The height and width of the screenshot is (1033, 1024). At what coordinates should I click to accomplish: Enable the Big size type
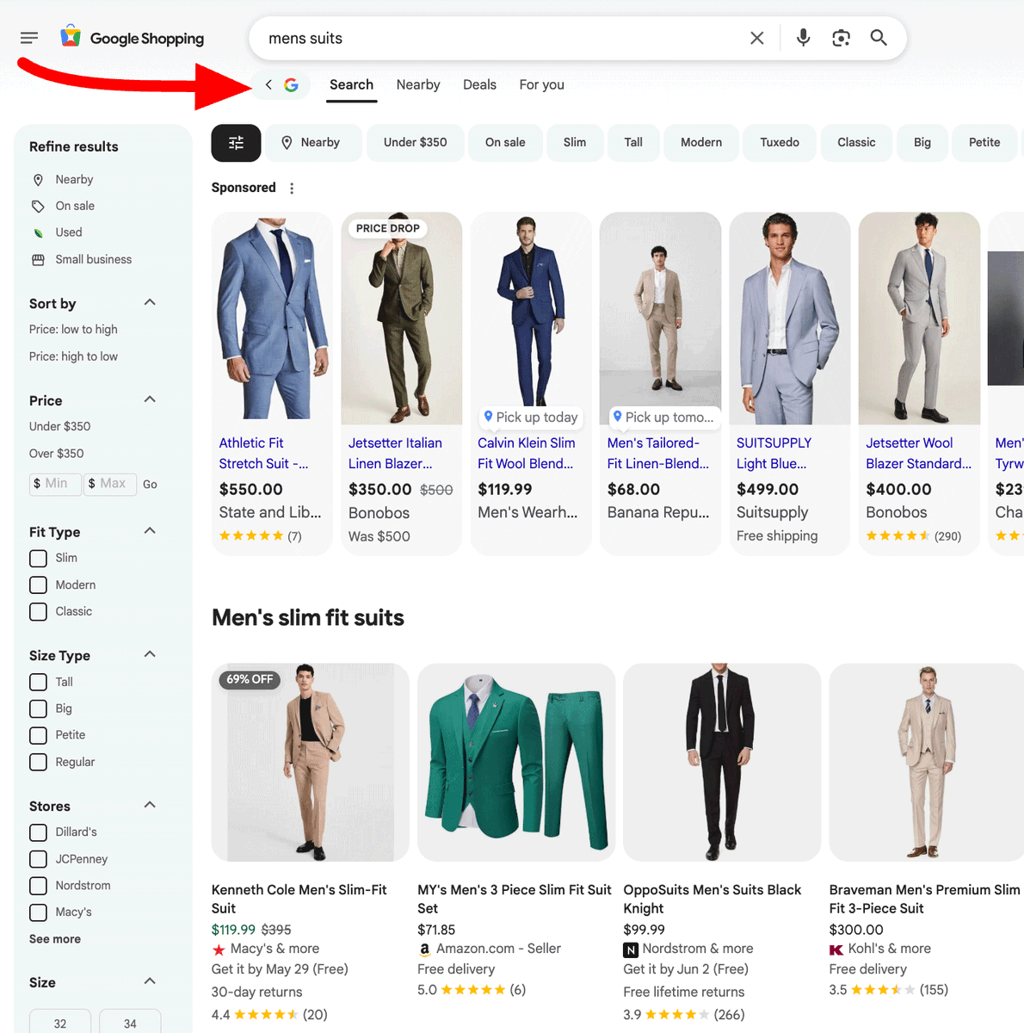click(38, 709)
